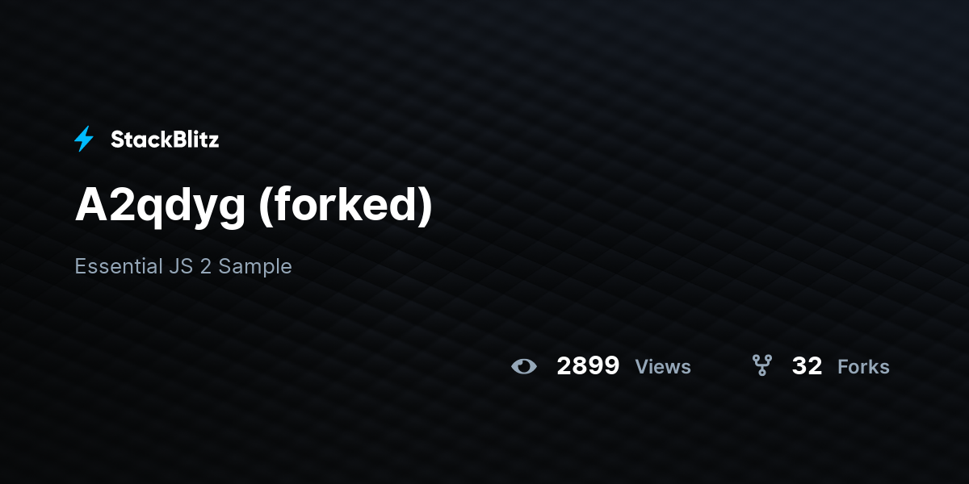Click the word Stack in the StackBlitz logo
Screen dimensions: 969x484
(x=138, y=140)
